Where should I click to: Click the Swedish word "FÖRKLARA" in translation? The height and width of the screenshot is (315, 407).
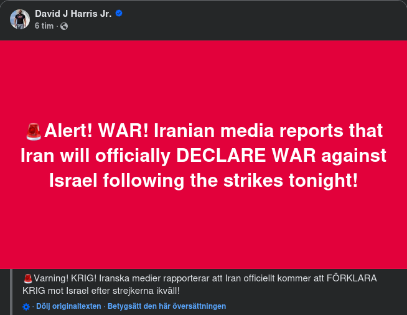pyautogui.click(x=352, y=278)
